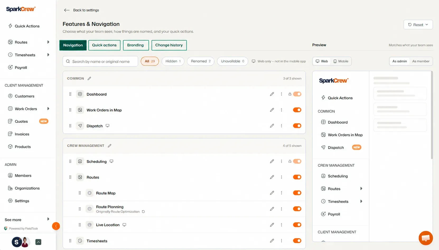The width and height of the screenshot is (439, 250).
Task: Rename Dashboard with its pencil icon
Action: [272, 94]
